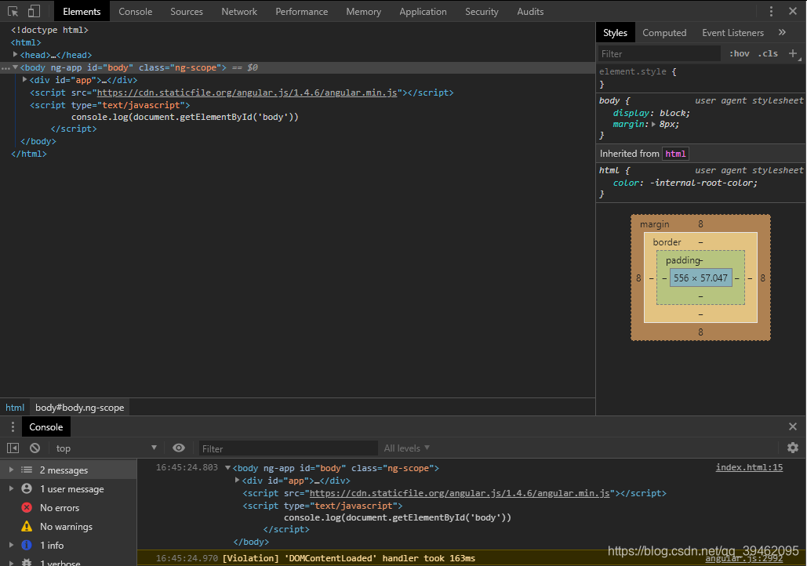Select the messages list icon
This screenshot has height=566, width=807.
[27, 470]
